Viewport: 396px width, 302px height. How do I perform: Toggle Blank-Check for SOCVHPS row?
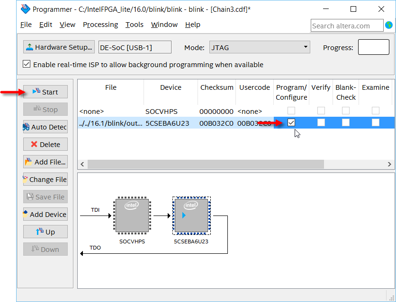coord(346,111)
